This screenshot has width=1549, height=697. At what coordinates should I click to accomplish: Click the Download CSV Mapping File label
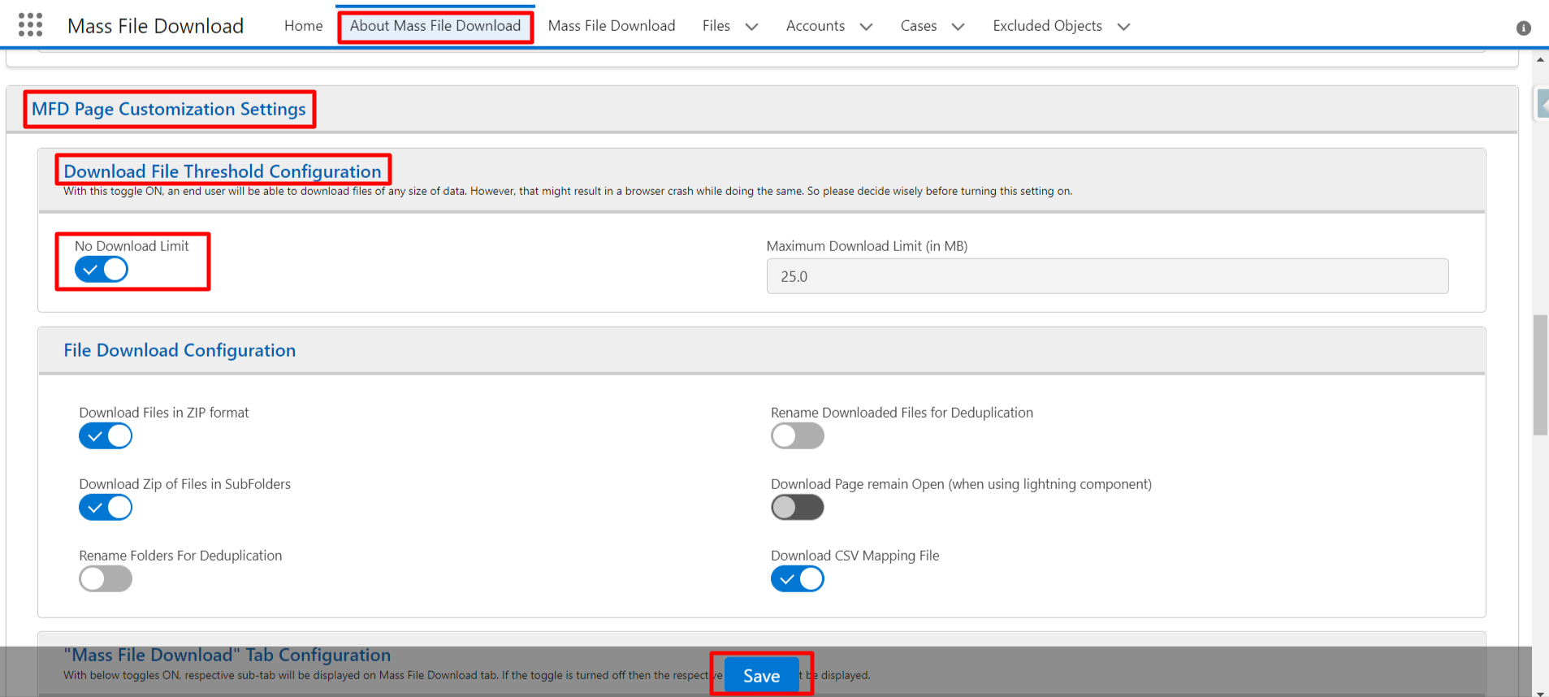pos(855,556)
